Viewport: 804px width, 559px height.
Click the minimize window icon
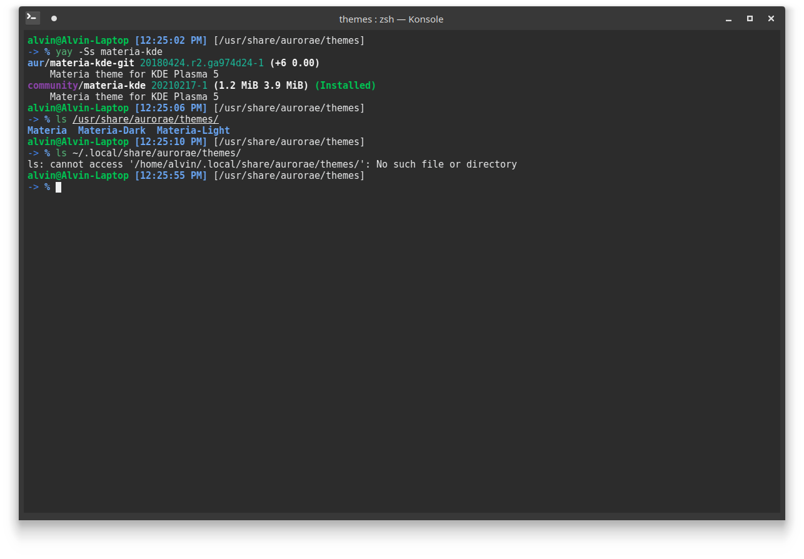coord(728,19)
